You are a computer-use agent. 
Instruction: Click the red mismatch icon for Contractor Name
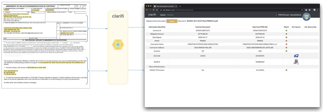[286, 44]
